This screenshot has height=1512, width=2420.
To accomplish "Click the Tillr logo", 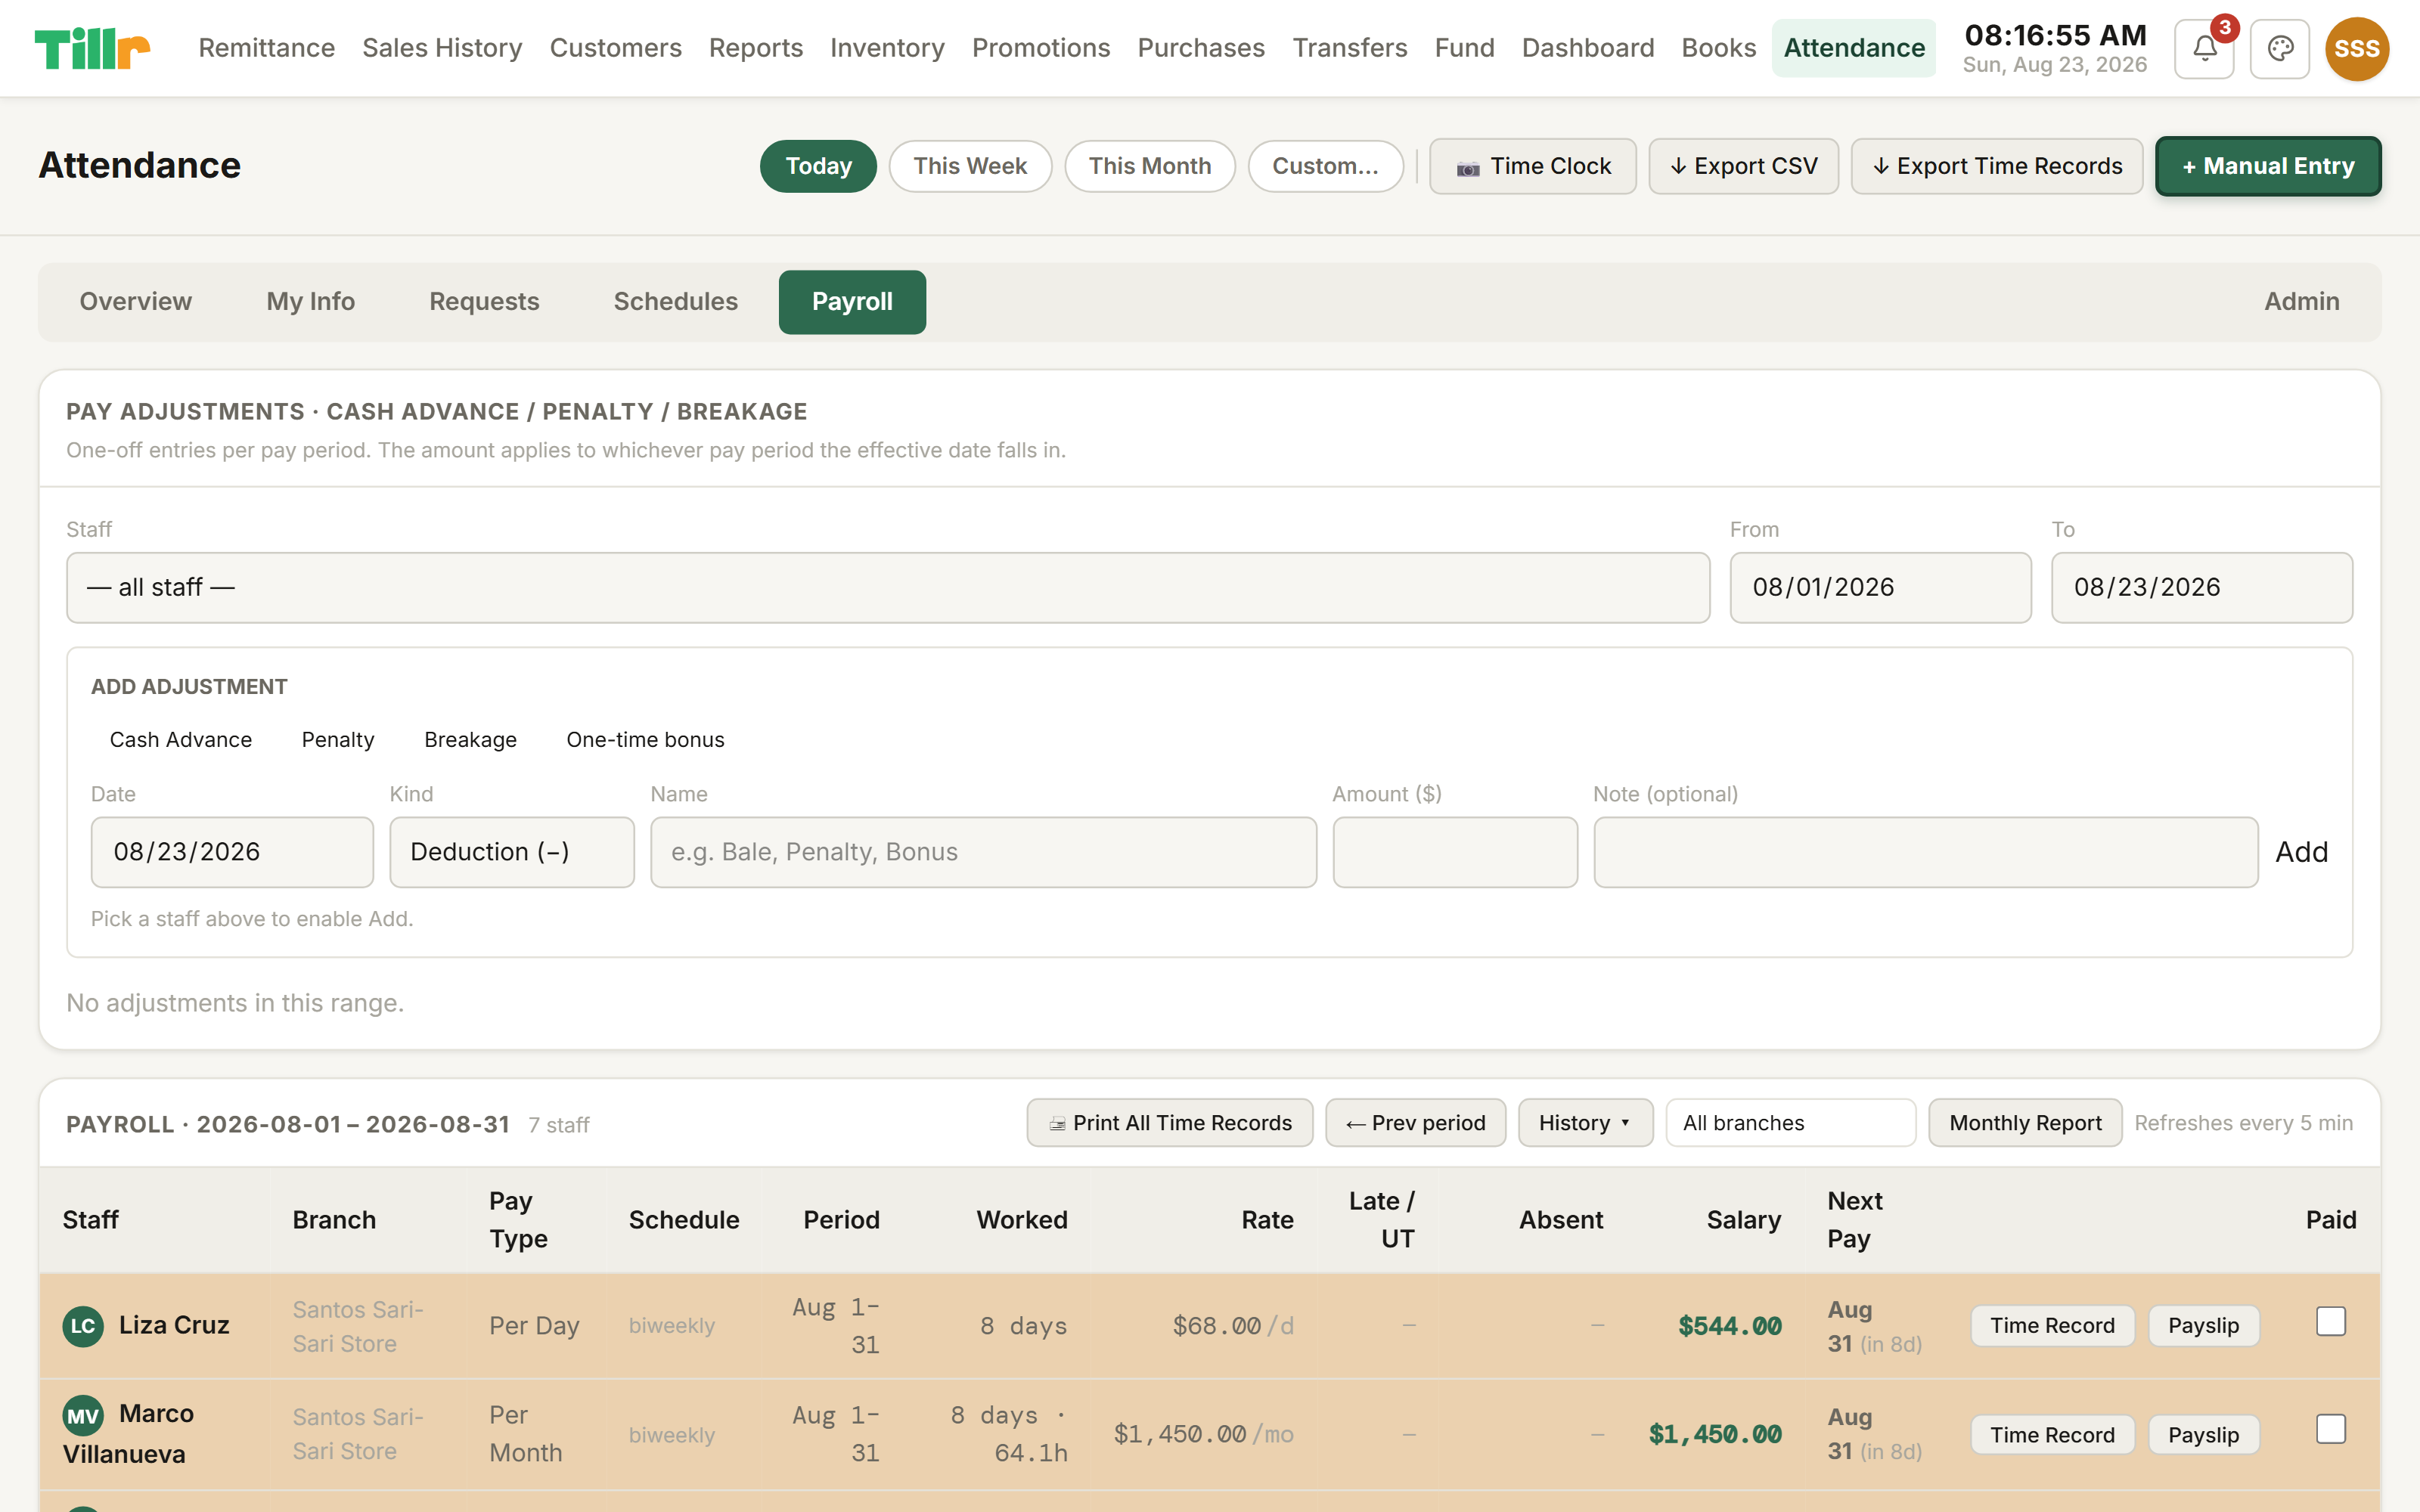I will pyautogui.click(x=92, y=48).
